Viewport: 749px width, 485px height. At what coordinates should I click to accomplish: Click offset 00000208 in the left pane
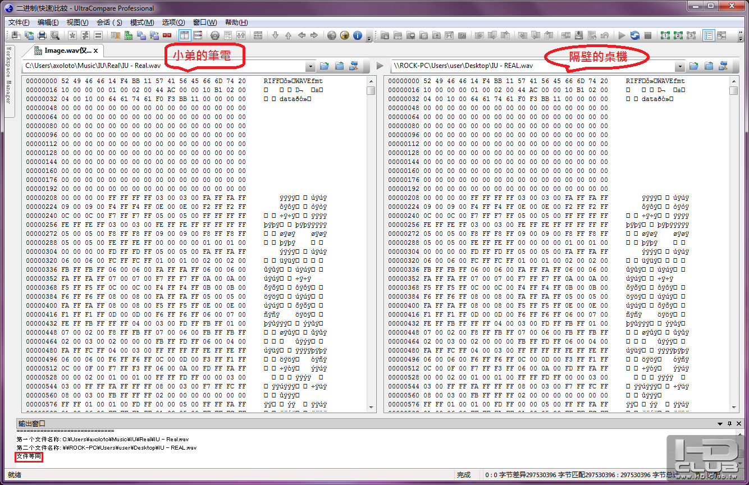click(x=42, y=198)
